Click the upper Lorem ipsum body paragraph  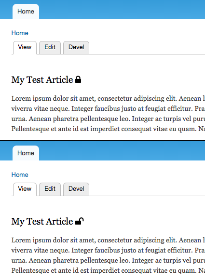pyautogui.click(x=108, y=114)
